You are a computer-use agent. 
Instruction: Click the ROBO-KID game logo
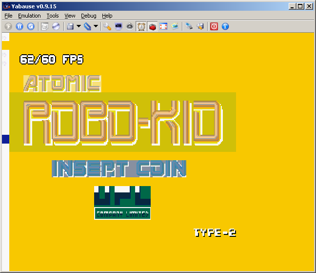(123, 123)
